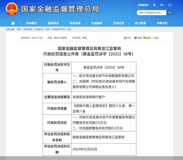Click text 《保险代理人监管规定》第四十九条

tap(99, 106)
